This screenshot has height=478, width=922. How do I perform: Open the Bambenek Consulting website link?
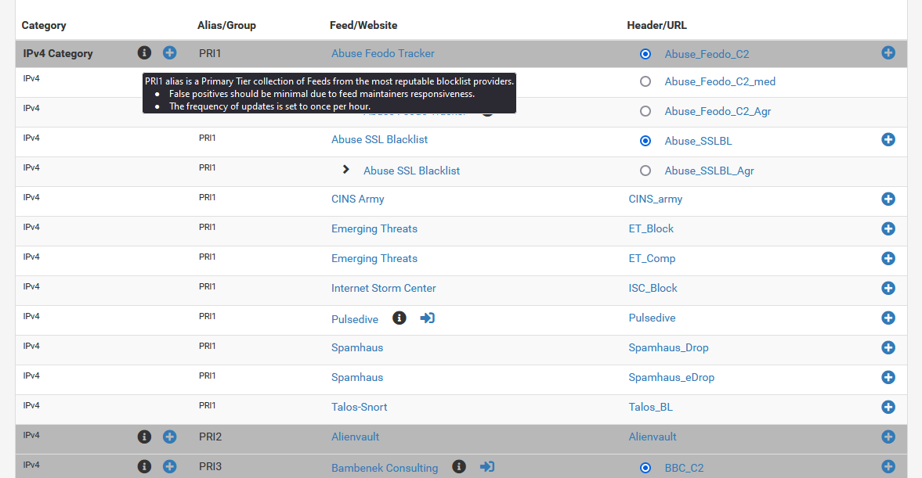click(x=385, y=468)
